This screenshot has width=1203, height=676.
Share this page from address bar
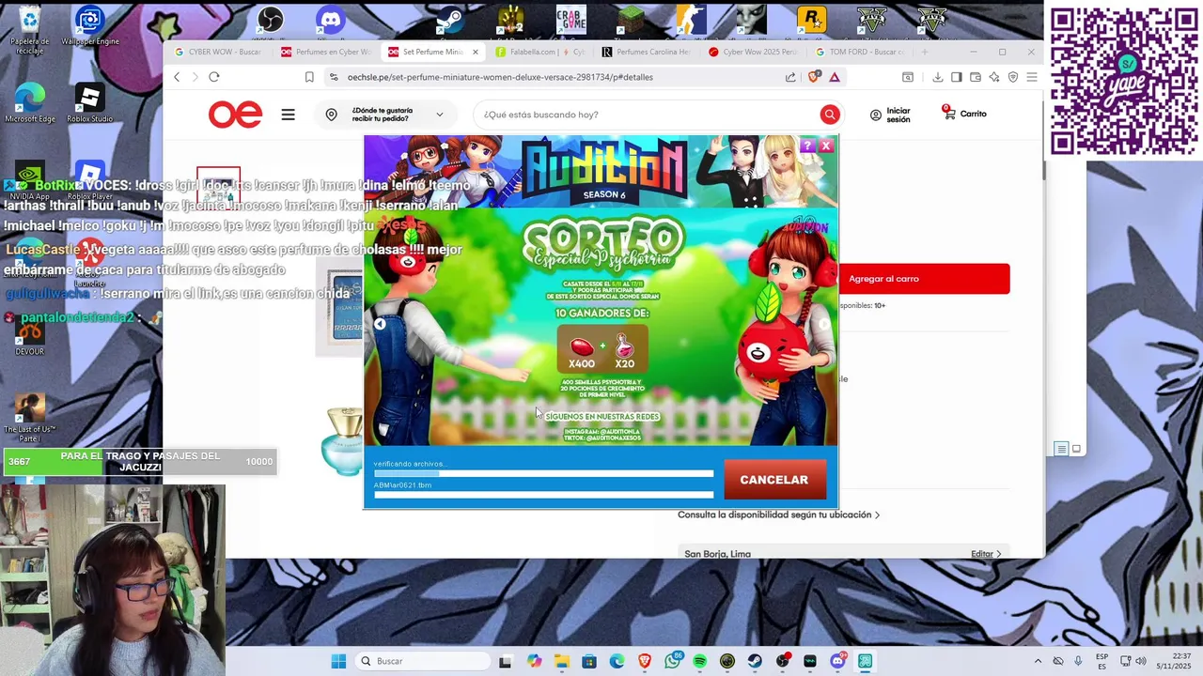pos(790,77)
